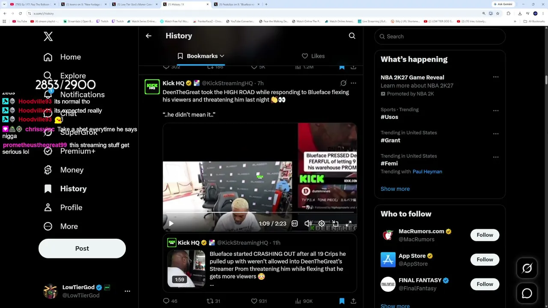Screen dimensions: 548x308
Task: Toggle closed captions on the video
Action: click(295, 223)
